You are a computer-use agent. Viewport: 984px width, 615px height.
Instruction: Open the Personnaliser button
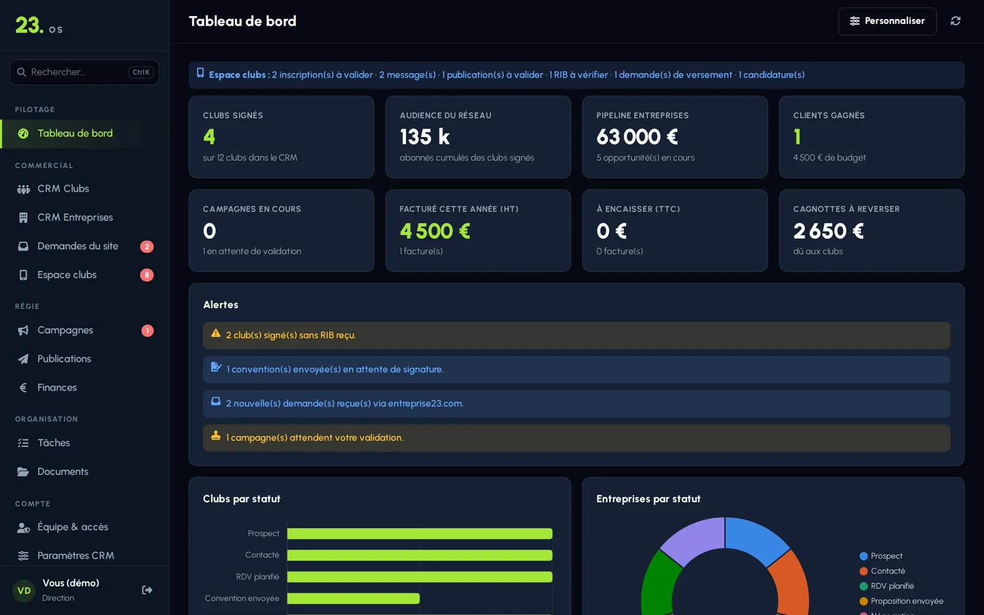click(x=887, y=21)
